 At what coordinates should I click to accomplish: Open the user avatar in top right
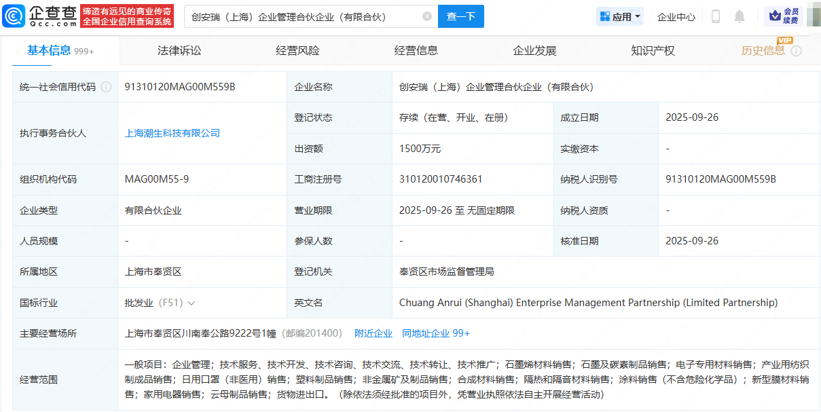[813, 16]
